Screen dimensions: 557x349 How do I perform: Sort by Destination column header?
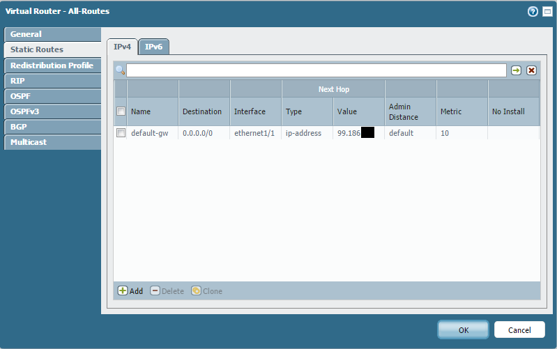pyautogui.click(x=204, y=111)
